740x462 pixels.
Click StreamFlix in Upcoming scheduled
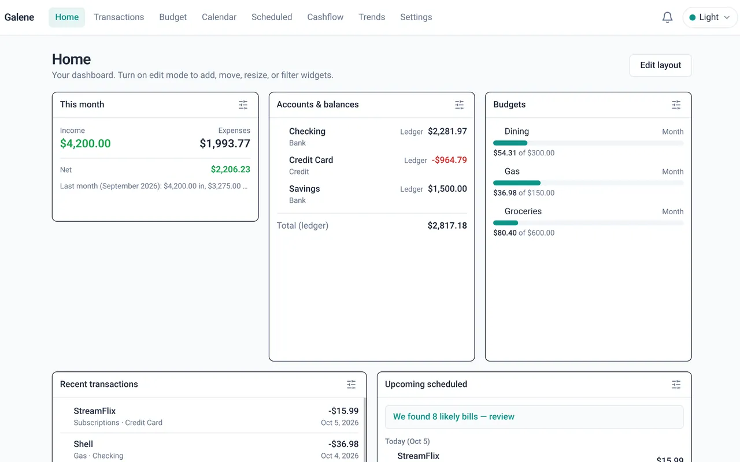[419, 456]
